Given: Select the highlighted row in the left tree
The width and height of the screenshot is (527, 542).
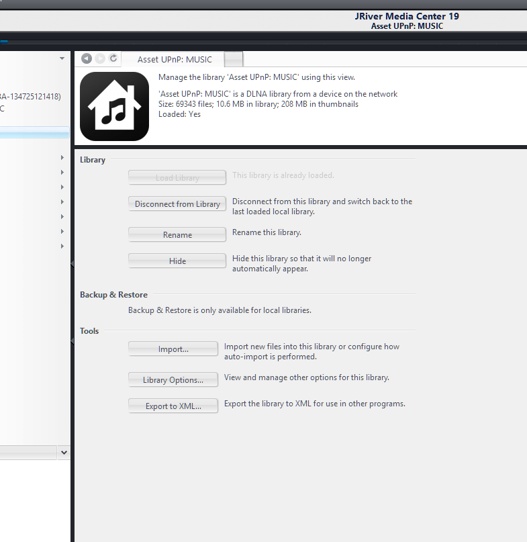Looking at the screenshot, I should (x=34, y=133).
